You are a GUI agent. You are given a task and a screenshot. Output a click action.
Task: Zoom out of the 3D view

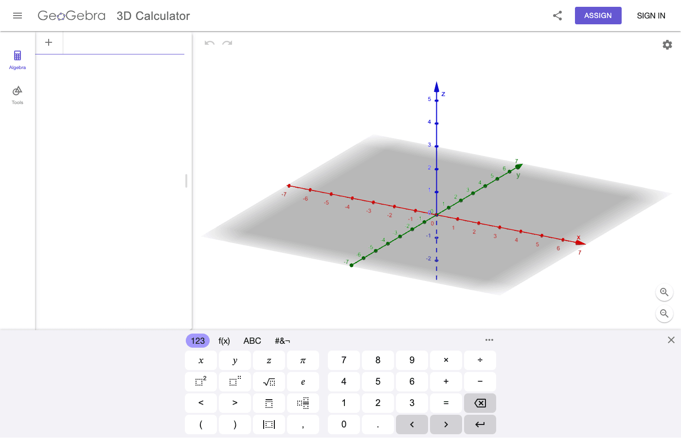pos(664,314)
